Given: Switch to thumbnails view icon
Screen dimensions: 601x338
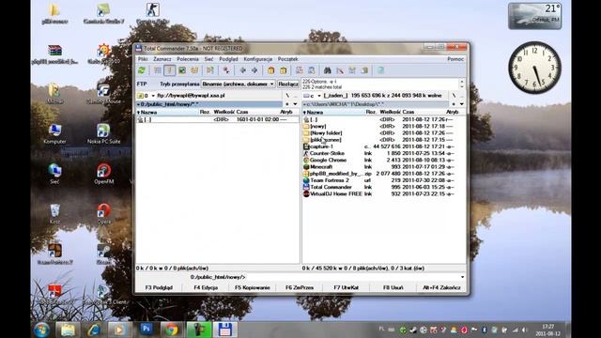Looking at the screenshot, I should pyautogui.click(x=182, y=70).
